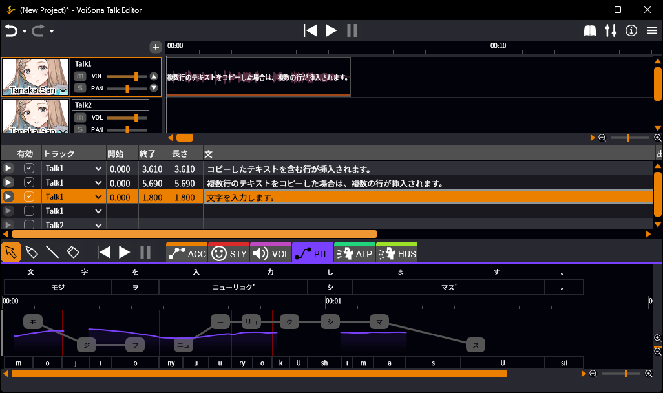Click the undo arrow icon
Image resolution: width=663 pixels, height=393 pixels.
click(10, 30)
